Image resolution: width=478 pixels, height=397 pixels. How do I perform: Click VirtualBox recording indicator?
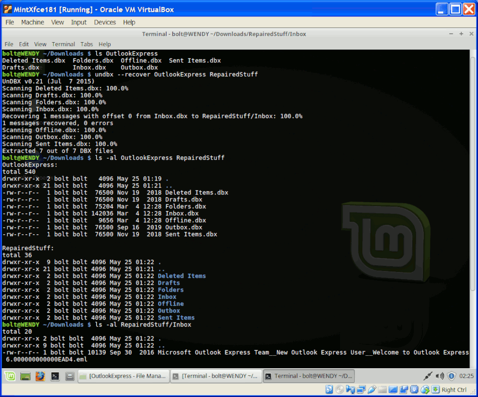click(404, 390)
